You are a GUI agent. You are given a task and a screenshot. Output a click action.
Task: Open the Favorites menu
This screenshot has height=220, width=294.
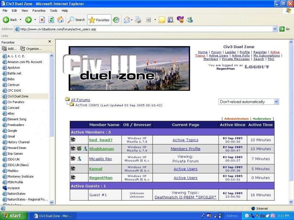pyautogui.click(x=39, y=11)
